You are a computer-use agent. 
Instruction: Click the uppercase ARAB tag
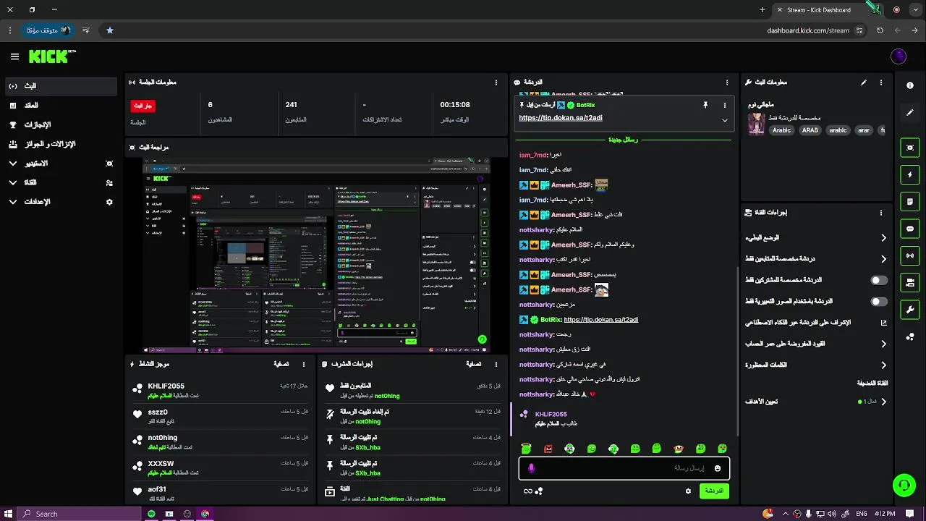[810, 130]
